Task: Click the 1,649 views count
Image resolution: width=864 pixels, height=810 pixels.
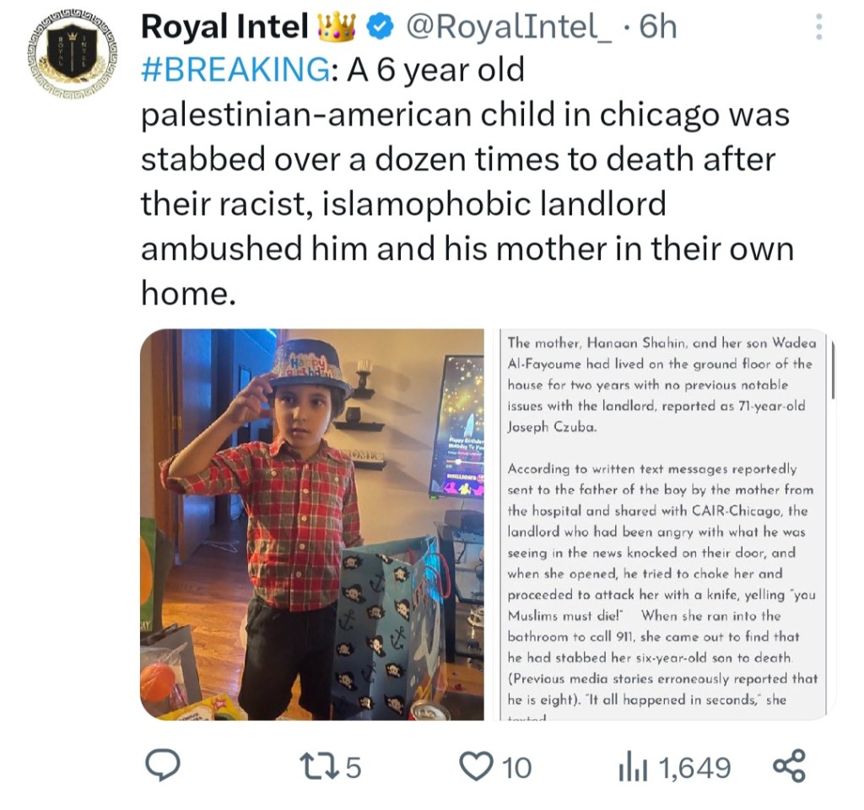Action: (x=694, y=767)
